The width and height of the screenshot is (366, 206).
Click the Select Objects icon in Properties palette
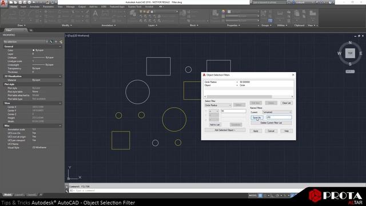(56, 42)
